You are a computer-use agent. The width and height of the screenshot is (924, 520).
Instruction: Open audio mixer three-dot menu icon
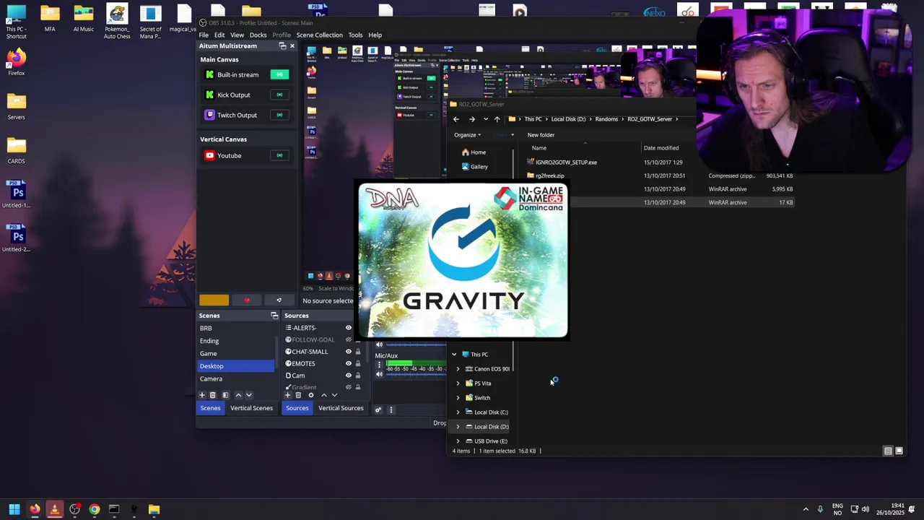pos(391,409)
